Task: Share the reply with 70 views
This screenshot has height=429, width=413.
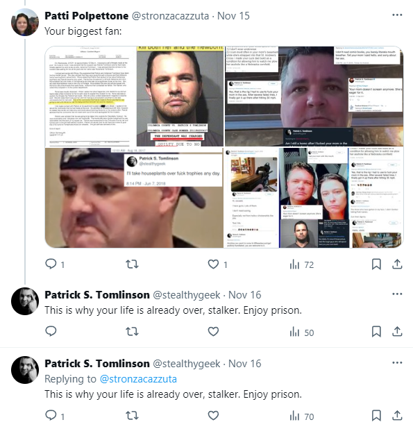Action: (x=397, y=415)
